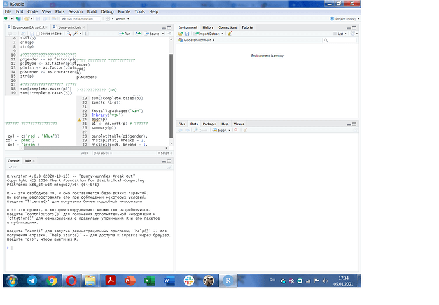Open the Debug menu
The image size is (439, 305).
pyautogui.click(x=108, y=11)
